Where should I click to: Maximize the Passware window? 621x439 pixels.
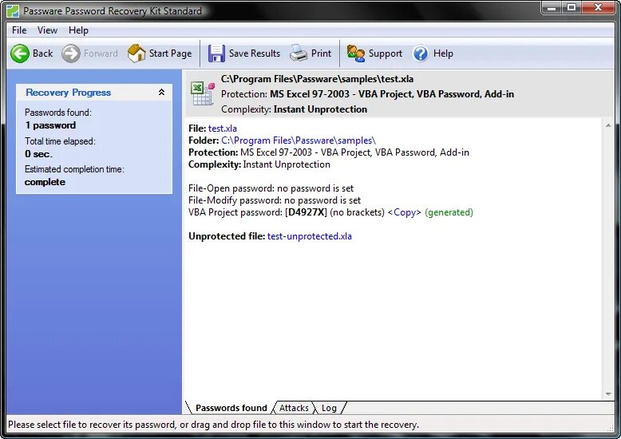point(571,7)
